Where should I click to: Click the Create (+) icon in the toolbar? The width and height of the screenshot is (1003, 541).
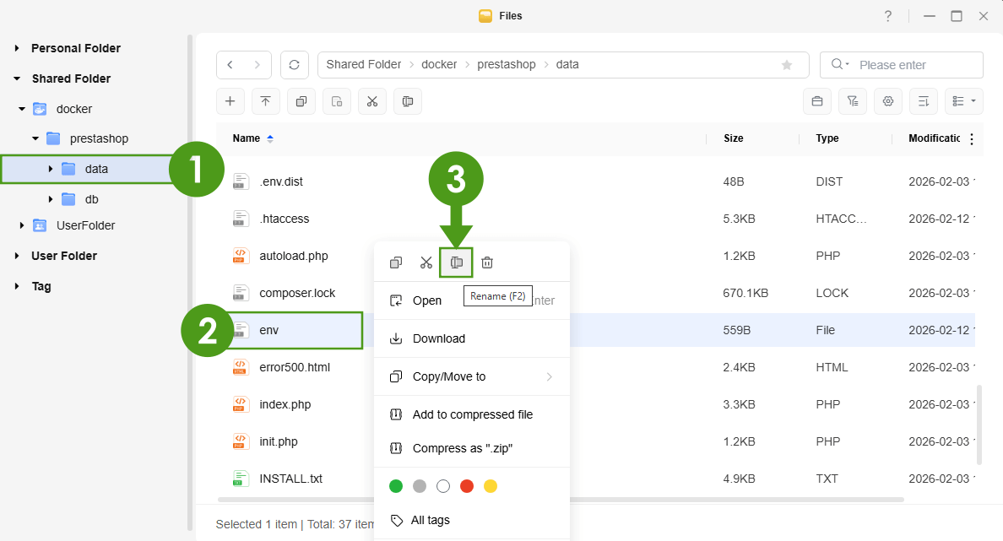coord(230,101)
